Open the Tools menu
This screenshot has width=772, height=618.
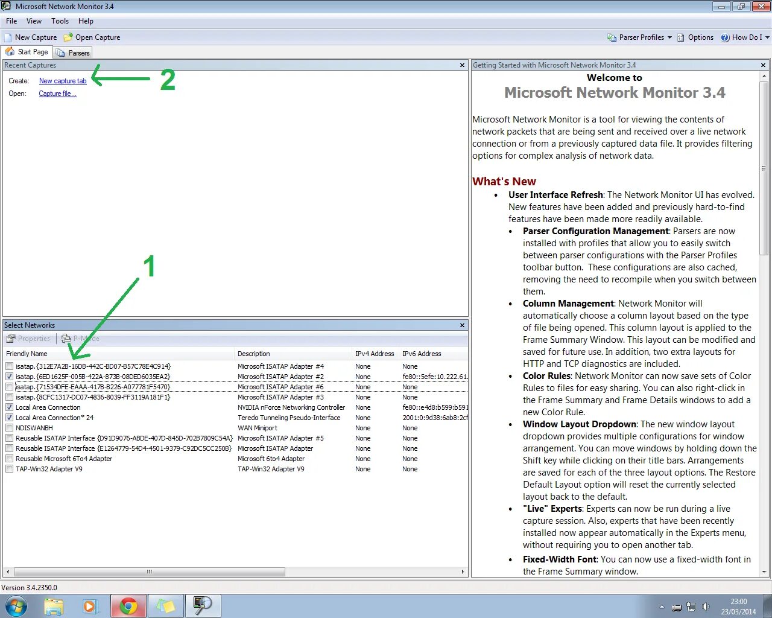(60, 21)
